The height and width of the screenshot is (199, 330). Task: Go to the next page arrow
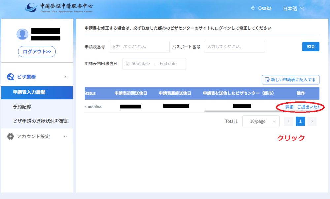pos(312,121)
